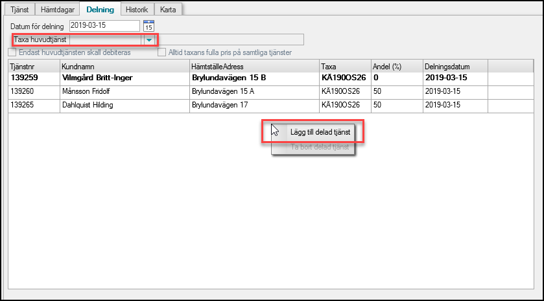
Task: Click the Datum för delning date field
Action: click(104, 26)
